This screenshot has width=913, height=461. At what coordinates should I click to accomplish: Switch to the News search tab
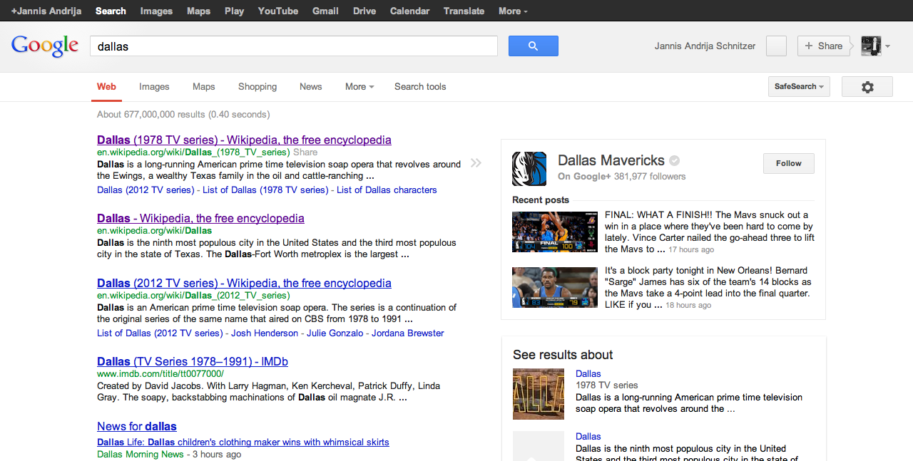(x=310, y=86)
